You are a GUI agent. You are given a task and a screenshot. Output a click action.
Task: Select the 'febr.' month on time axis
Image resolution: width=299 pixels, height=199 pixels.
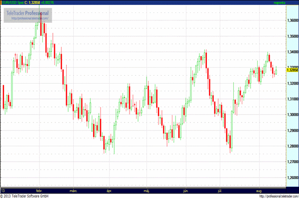40,191
